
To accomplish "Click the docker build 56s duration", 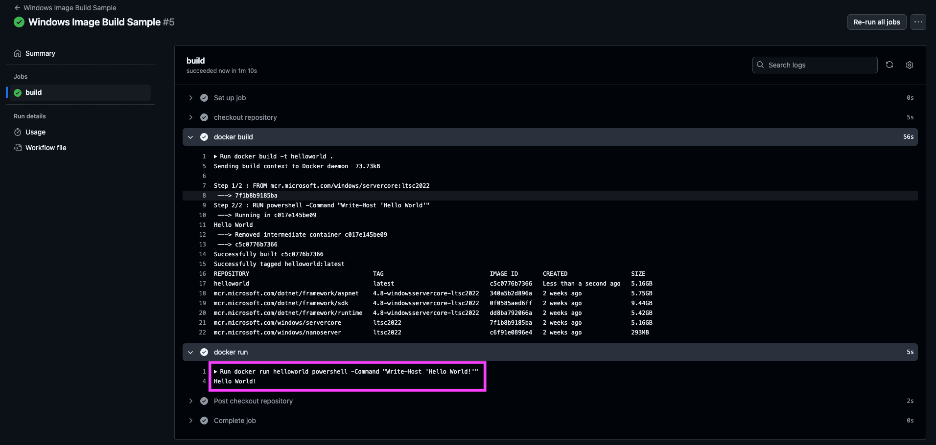I will (x=908, y=137).
